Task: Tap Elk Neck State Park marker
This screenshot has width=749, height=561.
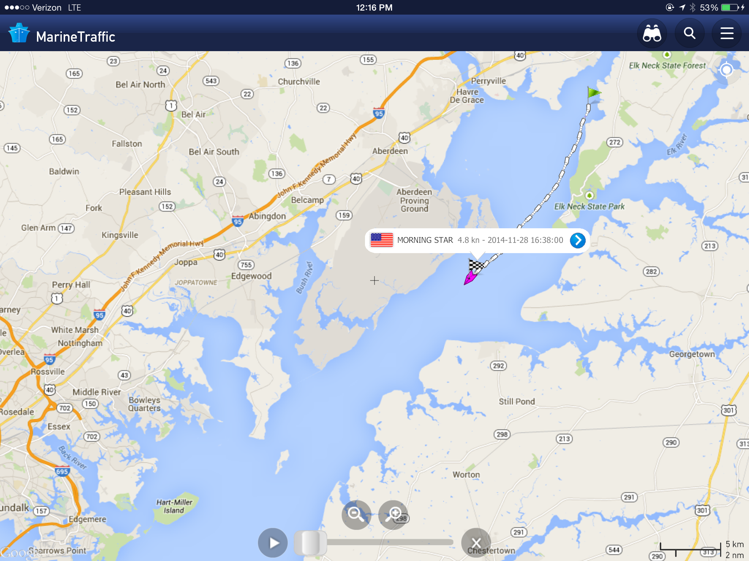Action: pos(589,196)
